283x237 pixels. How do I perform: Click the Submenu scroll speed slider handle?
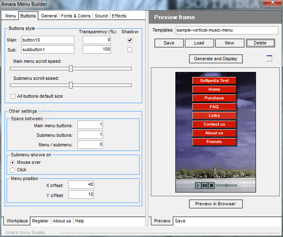(x=71, y=85)
